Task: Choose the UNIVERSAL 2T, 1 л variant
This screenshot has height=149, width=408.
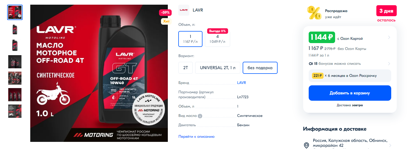Action: pyautogui.click(x=218, y=68)
